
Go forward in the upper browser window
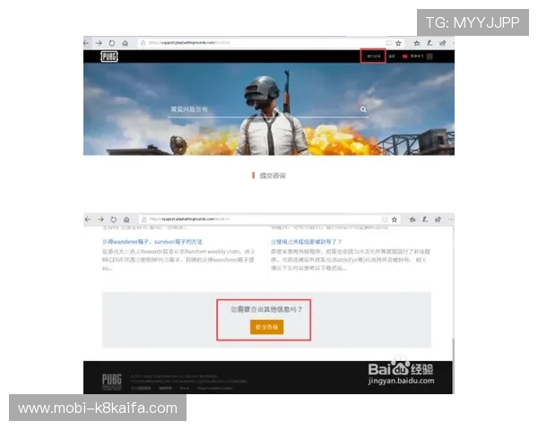pyautogui.click(x=99, y=43)
